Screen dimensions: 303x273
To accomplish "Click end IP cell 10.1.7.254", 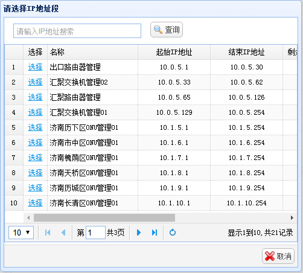I will point(246,158).
